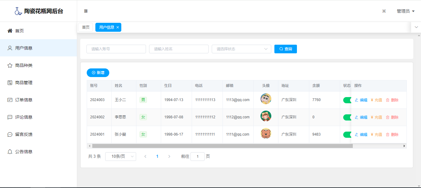Click the fullscreen toggle icon in header
Image resolution: width=421 pixels, height=188 pixels.
tap(384, 11)
